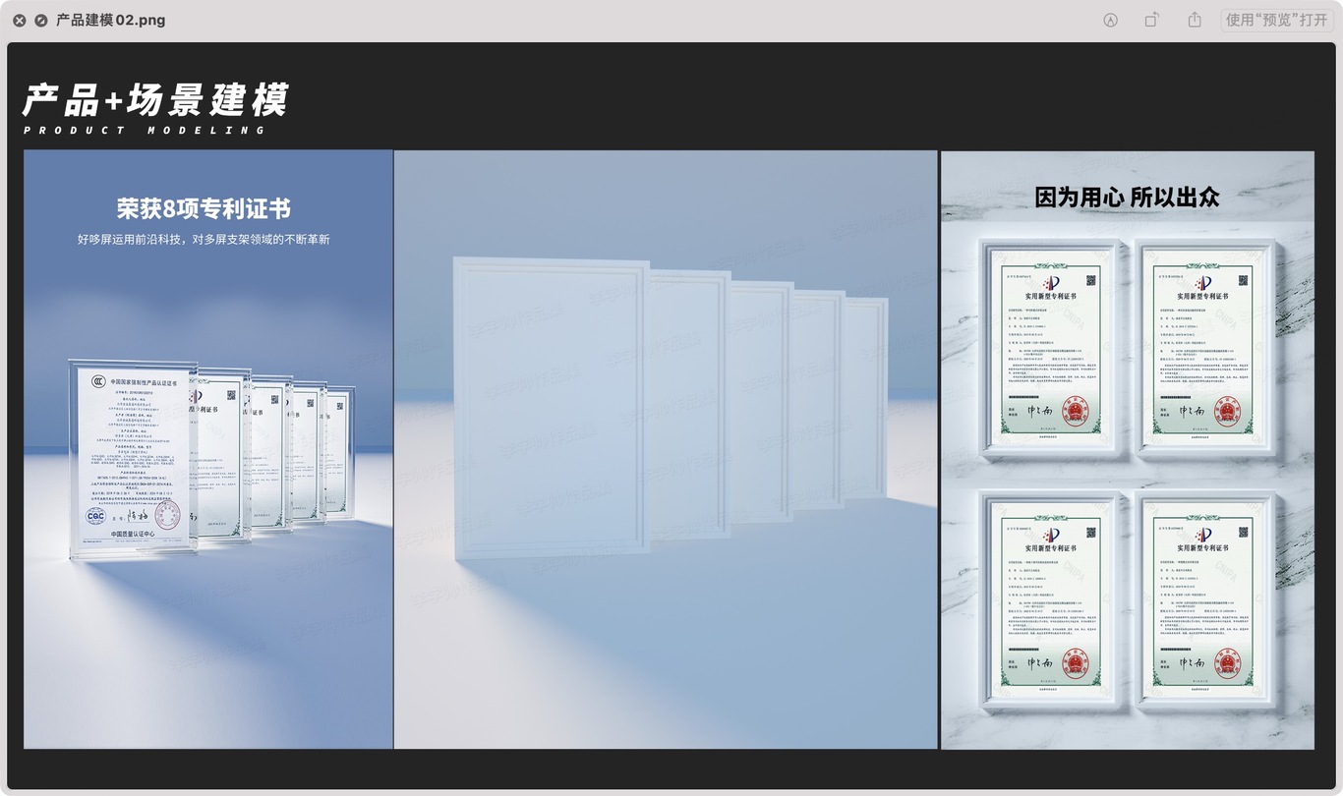Click the caption starting with 好哆屏运用前沿科技
1343x796 pixels.
point(204,239)
